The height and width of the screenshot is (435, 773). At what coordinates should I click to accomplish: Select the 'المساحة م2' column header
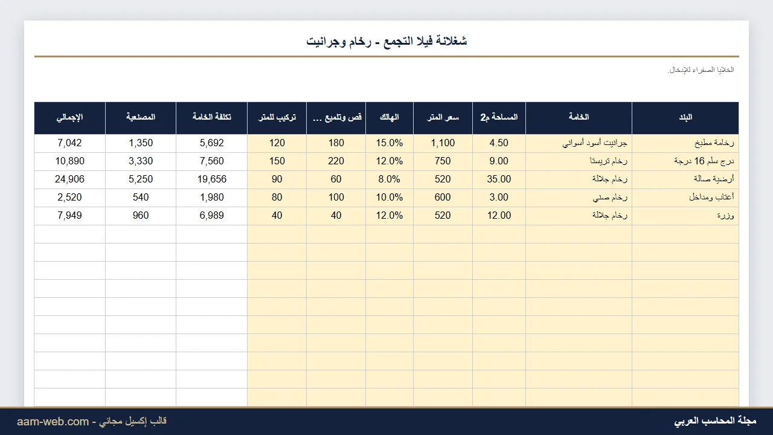[499, 118]
